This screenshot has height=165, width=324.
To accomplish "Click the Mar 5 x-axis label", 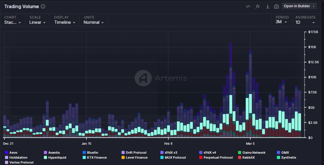I will [x=250, y=143].
